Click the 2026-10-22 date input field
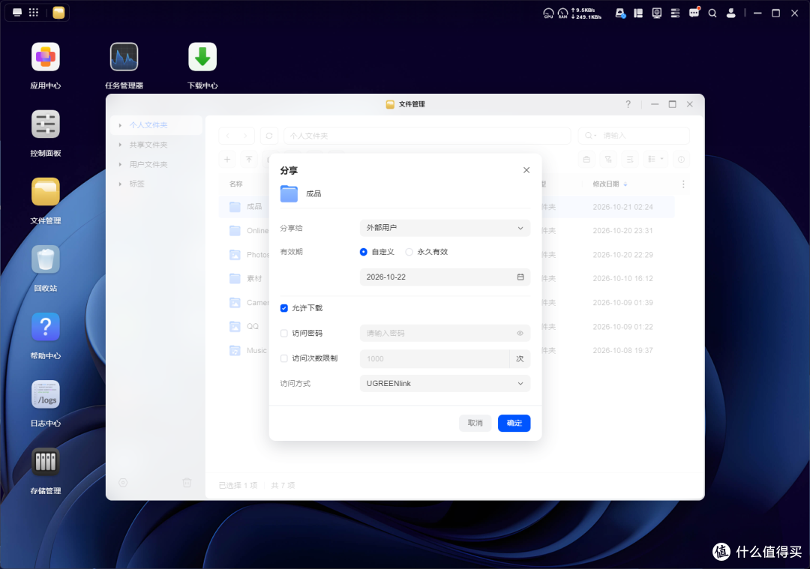This screenshot has height=569, width=810. click(x=445, y=277)
